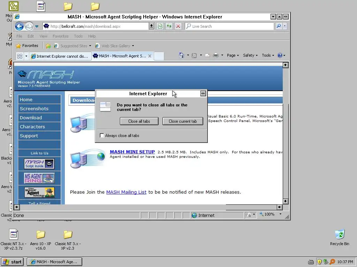Click the MS Agent Ring badge
The width and height of the screenshot is (357, 267).
coord(39,178)
